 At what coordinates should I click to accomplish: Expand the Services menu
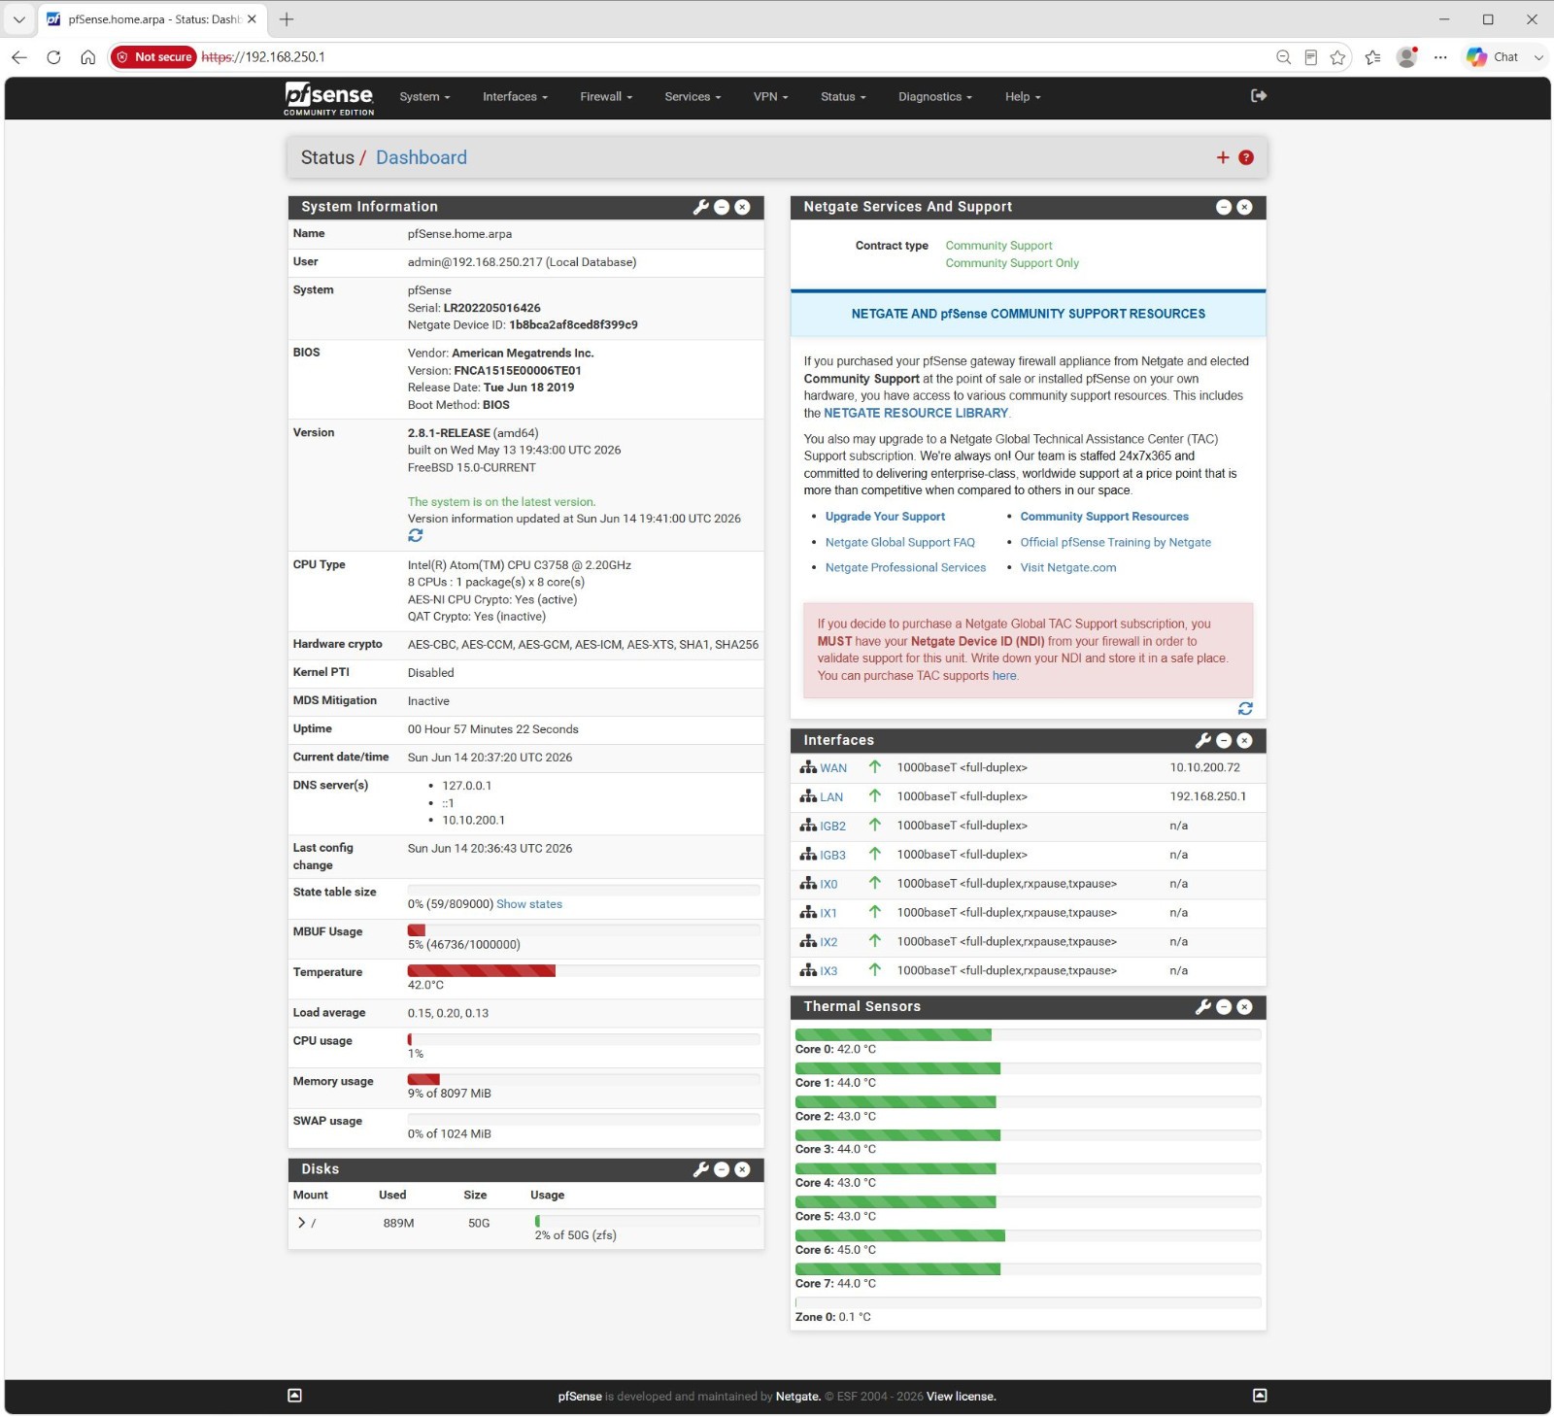(x=693, y=97)
